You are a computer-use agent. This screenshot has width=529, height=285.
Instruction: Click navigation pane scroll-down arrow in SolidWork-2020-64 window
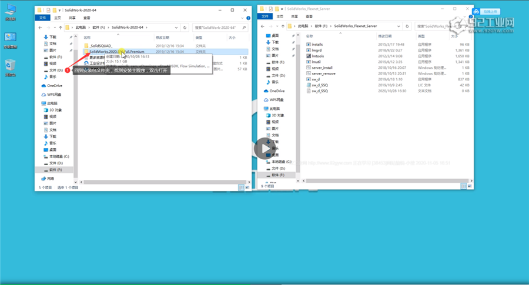click(x=76, y=182)
